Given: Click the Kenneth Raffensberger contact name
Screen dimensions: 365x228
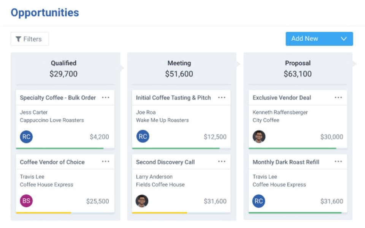Looking at the screenshot, I should click(280, 112).
